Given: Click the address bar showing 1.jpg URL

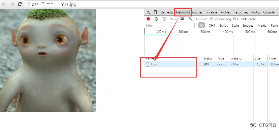Looking at the screenshot, I should [x=151, y=4].
